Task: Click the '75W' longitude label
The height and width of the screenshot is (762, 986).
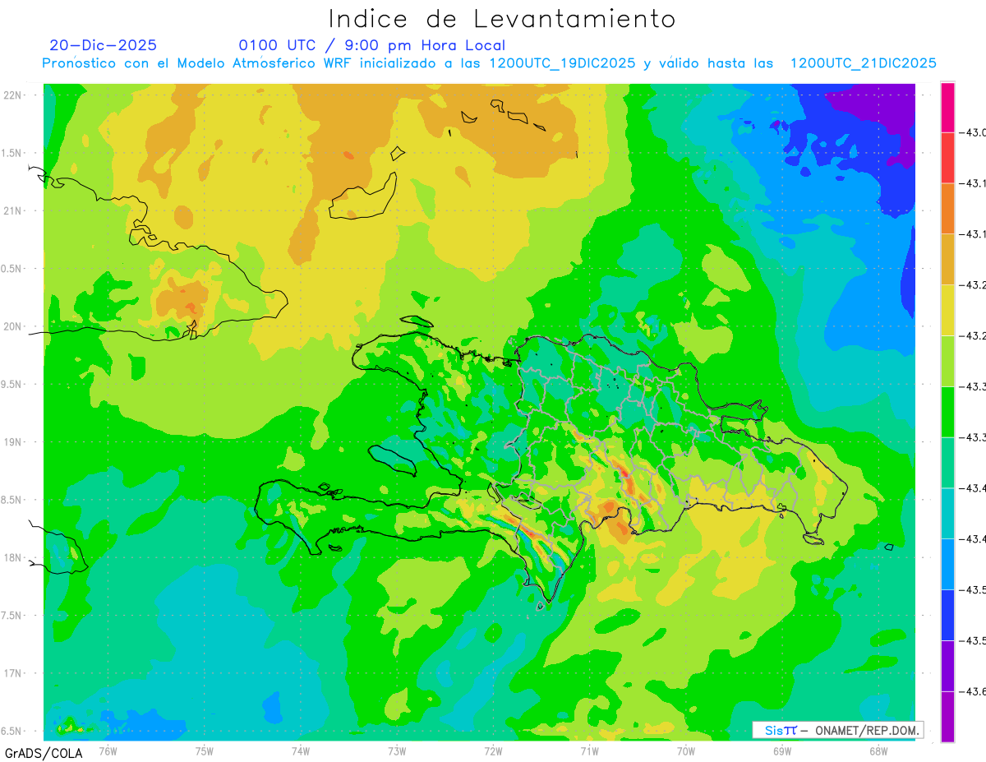Action: point(205,750)
